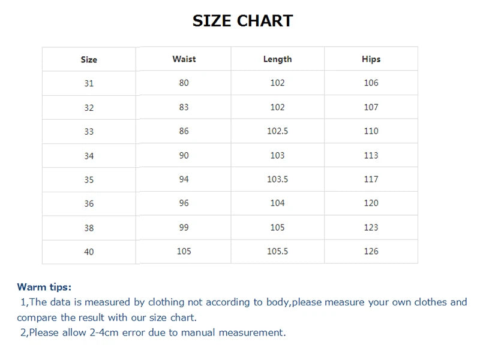Select the Size column header
Viewport: 480px width, 357px height.
(89, 60)
